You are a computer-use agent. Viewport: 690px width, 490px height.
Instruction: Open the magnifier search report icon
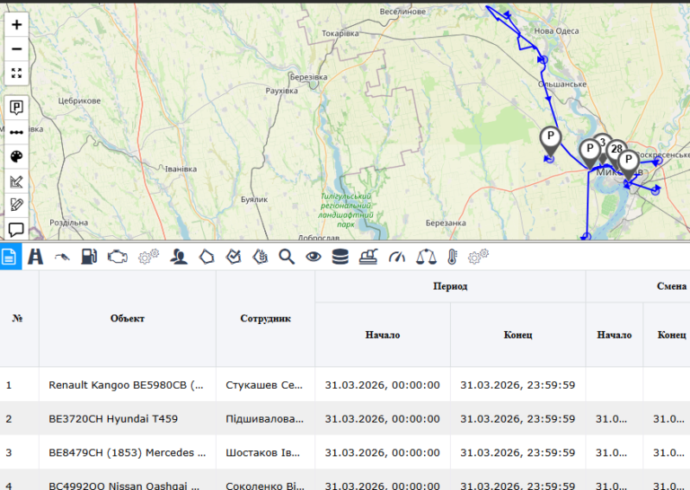(287, 258)
